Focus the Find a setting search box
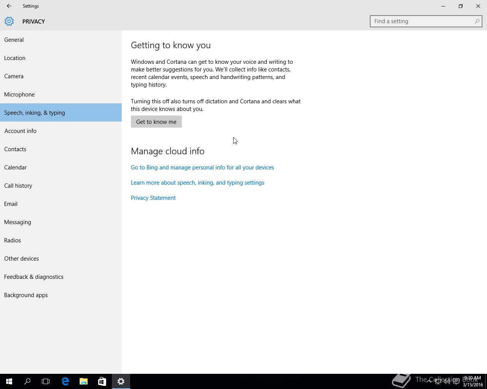 426,21
